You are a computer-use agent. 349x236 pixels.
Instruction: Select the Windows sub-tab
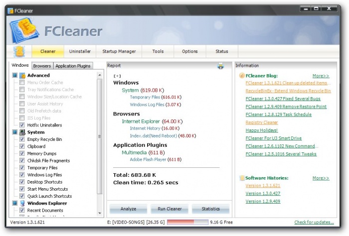(x=20, y=65)
